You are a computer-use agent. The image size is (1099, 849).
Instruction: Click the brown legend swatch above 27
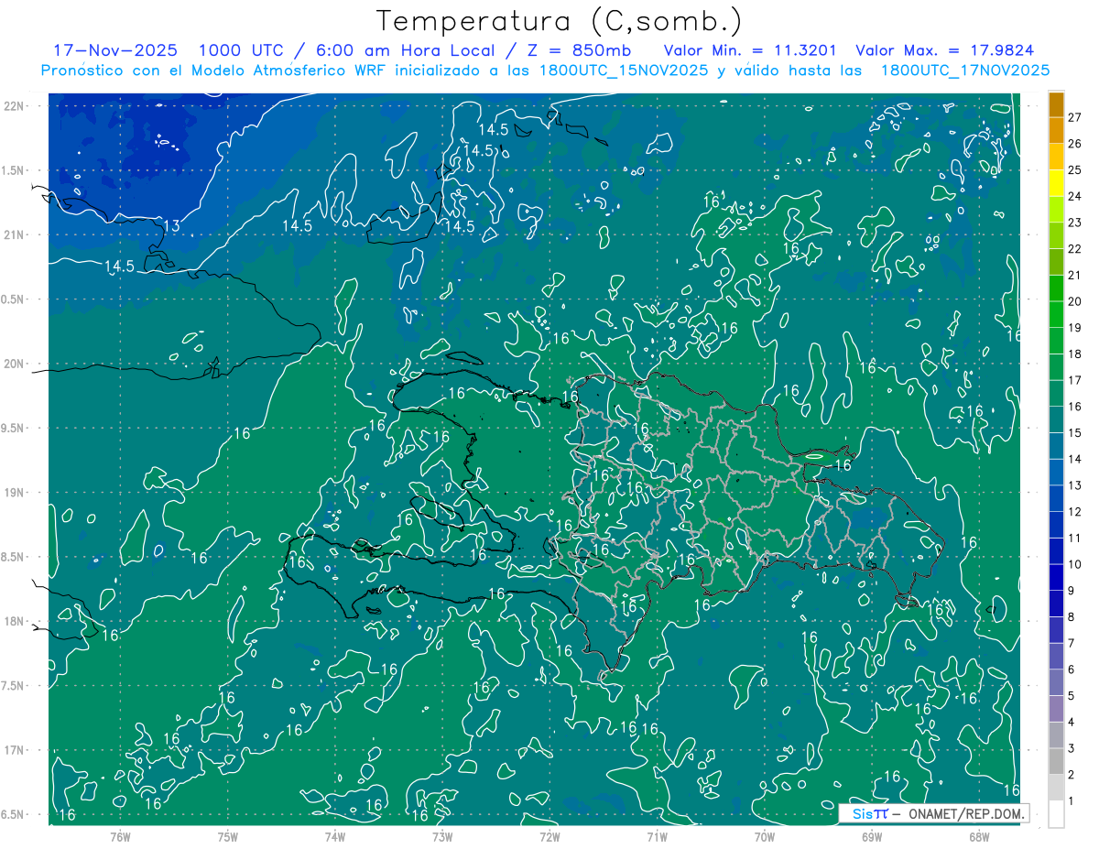tap(1056, 103)
